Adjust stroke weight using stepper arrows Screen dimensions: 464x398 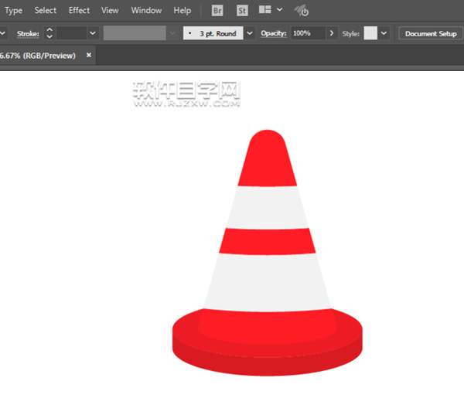(49, 33)
